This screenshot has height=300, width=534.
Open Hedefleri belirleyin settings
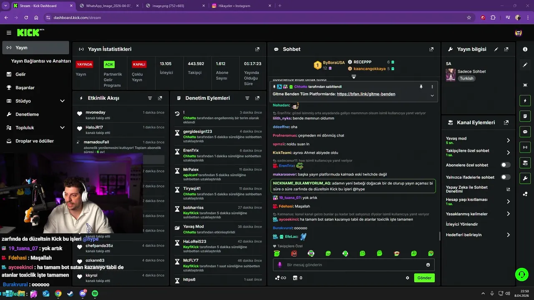[x=478, y=235]
